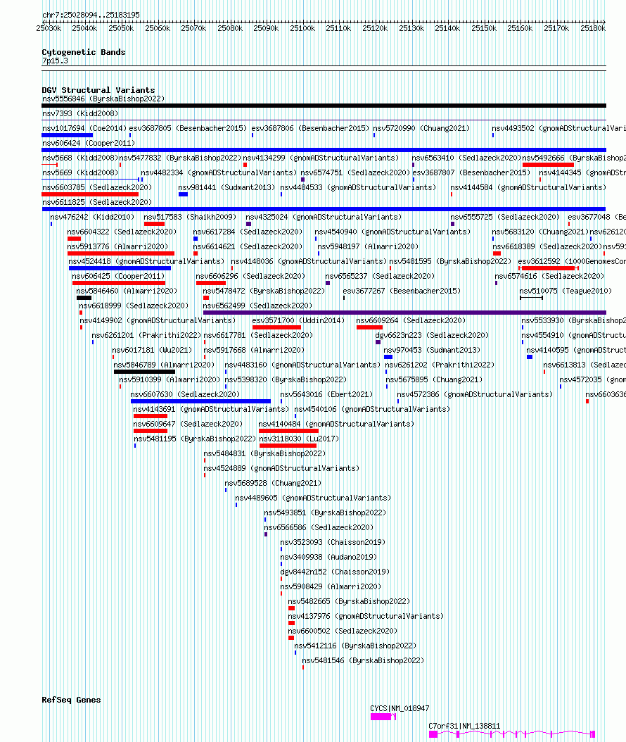Select dgv6623n223 (Sedlazeck2020) label
Screen dimensions: 626x742
[432, 335]
